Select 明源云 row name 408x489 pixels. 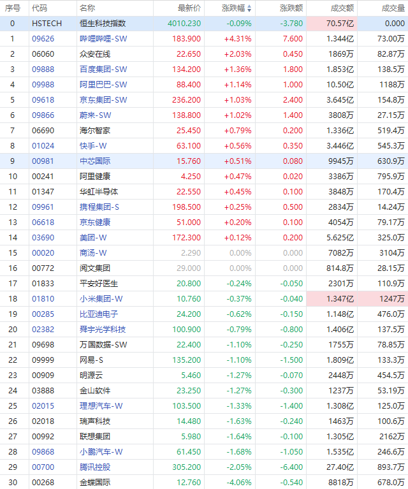(x=91, y=375)
